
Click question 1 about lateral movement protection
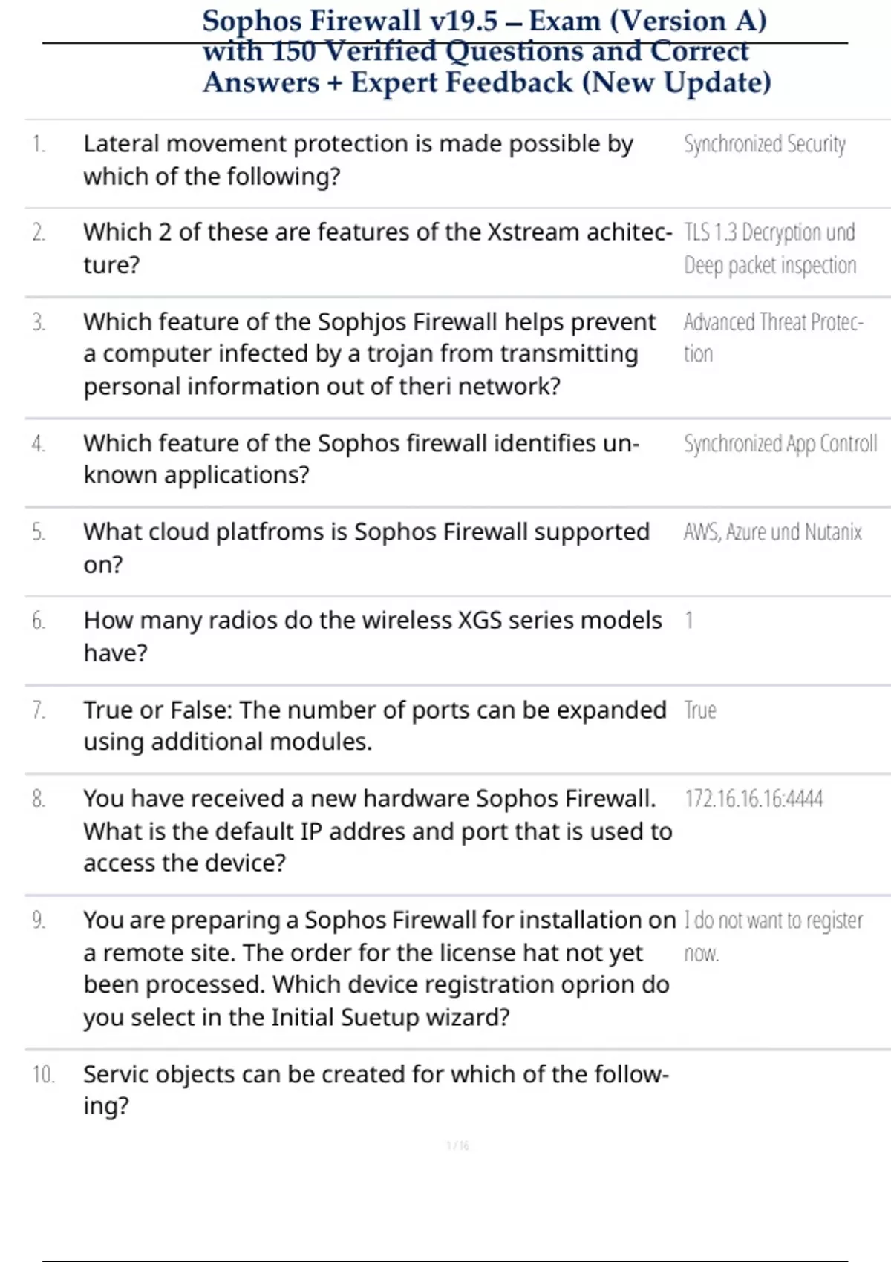click(x=358, y=160)
